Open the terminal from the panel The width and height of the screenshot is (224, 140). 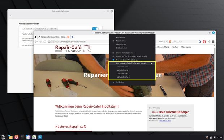(x=22, y=137)
